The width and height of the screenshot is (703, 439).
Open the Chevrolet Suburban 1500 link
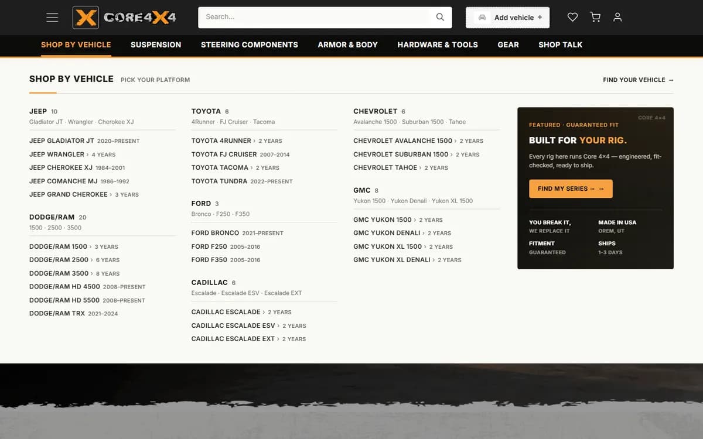click(x=401, y=155)
